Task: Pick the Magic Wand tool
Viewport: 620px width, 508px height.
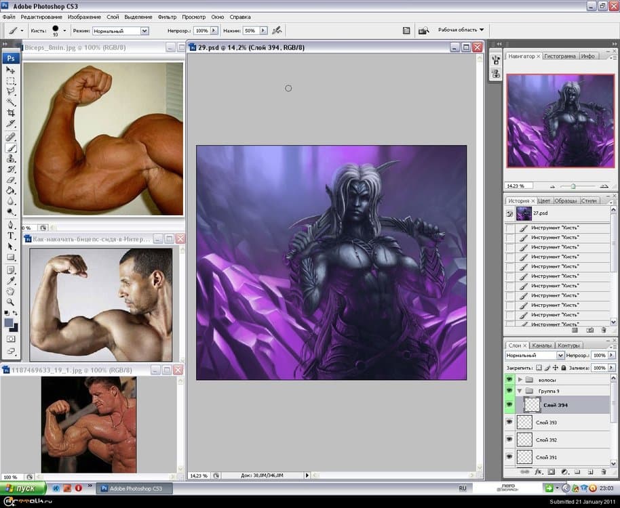Action: point(11,102)
